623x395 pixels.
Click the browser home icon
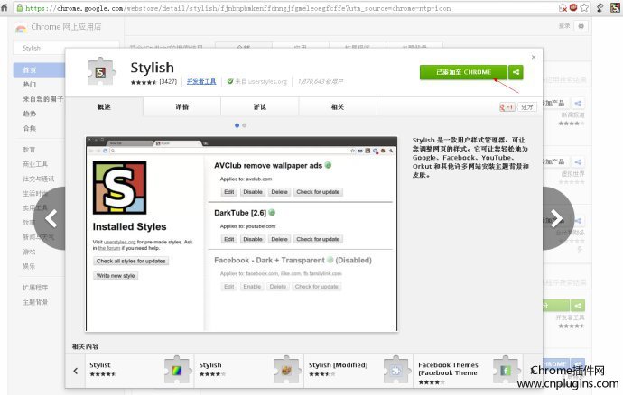[5, 7]
